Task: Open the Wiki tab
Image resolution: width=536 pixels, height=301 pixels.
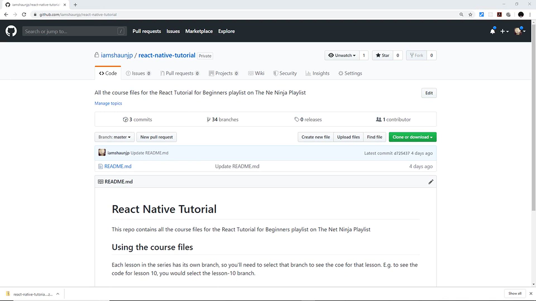Action: [256, 73]
